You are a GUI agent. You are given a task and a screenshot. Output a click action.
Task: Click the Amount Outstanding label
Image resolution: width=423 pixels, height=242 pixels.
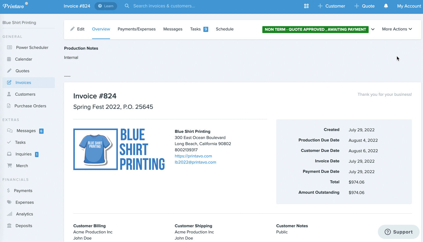(319, 192)
